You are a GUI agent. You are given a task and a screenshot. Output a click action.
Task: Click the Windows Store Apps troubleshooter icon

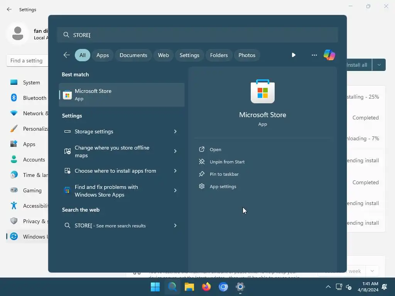click(67, 190)
